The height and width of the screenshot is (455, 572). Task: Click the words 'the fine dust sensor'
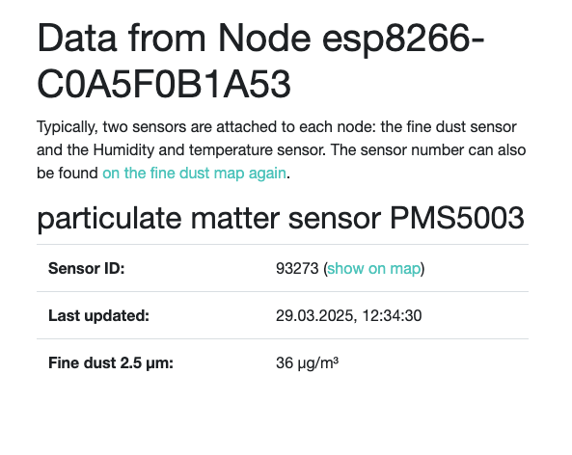pyautogui.click(x=449, y=127)
